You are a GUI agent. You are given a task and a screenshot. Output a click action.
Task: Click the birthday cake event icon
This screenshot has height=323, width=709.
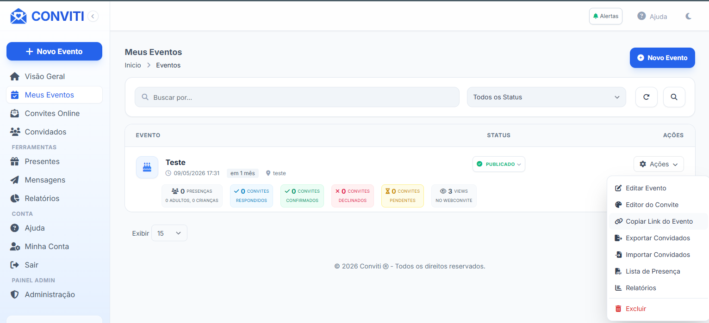click(147, 167)
